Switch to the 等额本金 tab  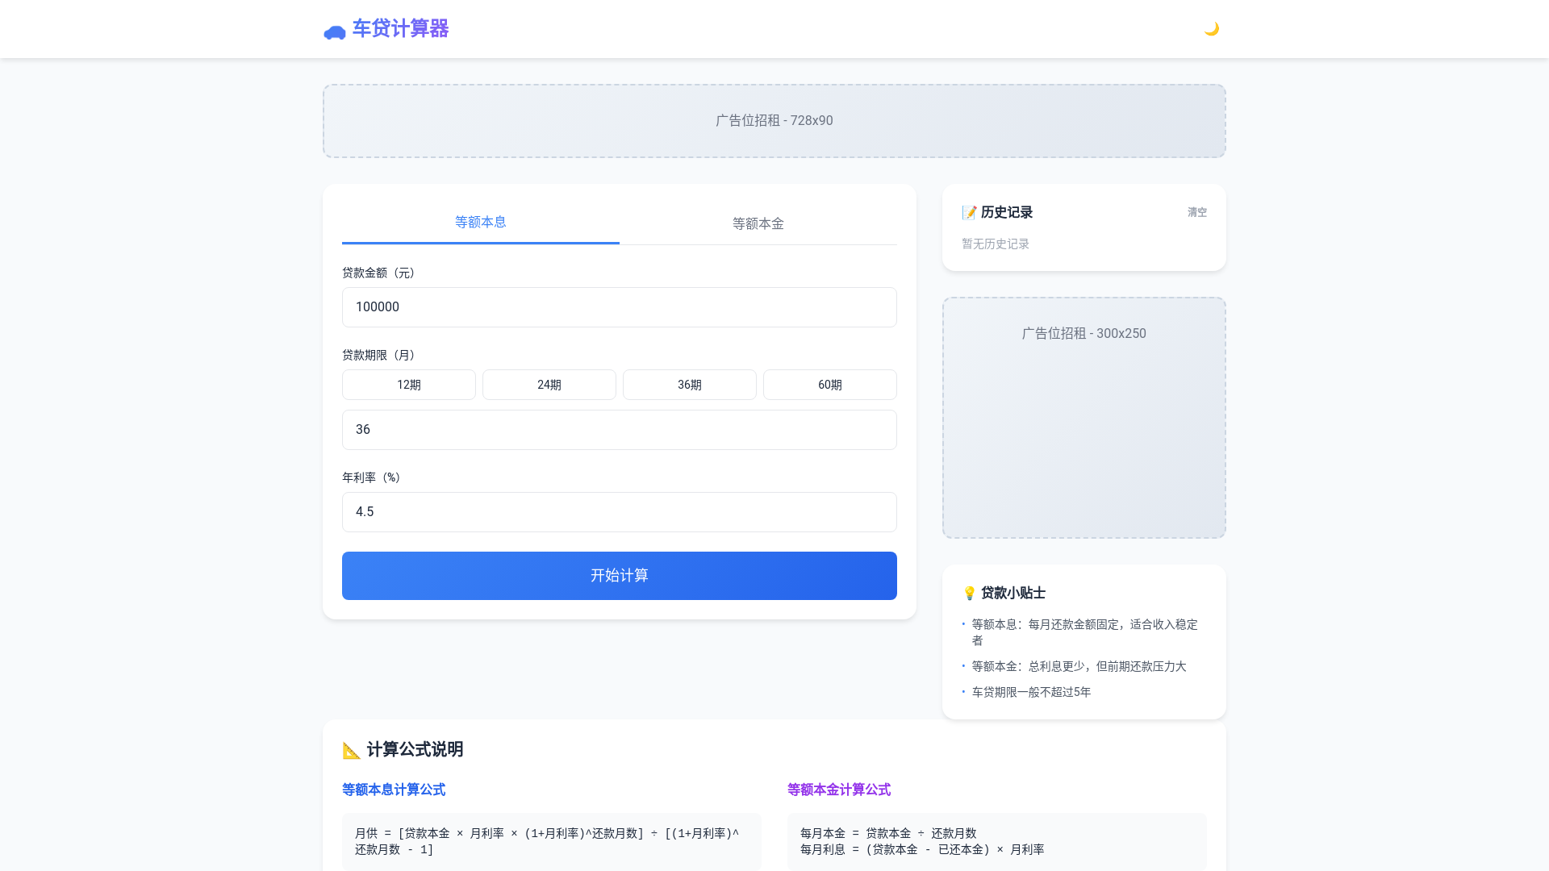pyautogui.click(x=758, y=223)
